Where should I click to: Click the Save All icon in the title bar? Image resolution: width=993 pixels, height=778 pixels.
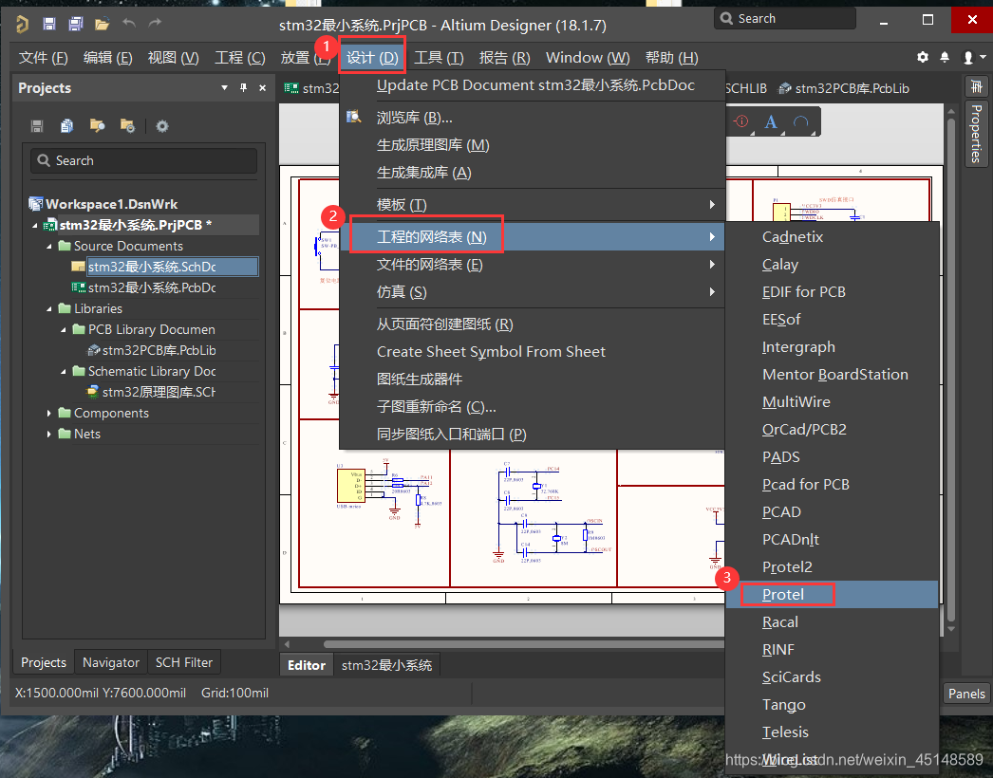75,24
